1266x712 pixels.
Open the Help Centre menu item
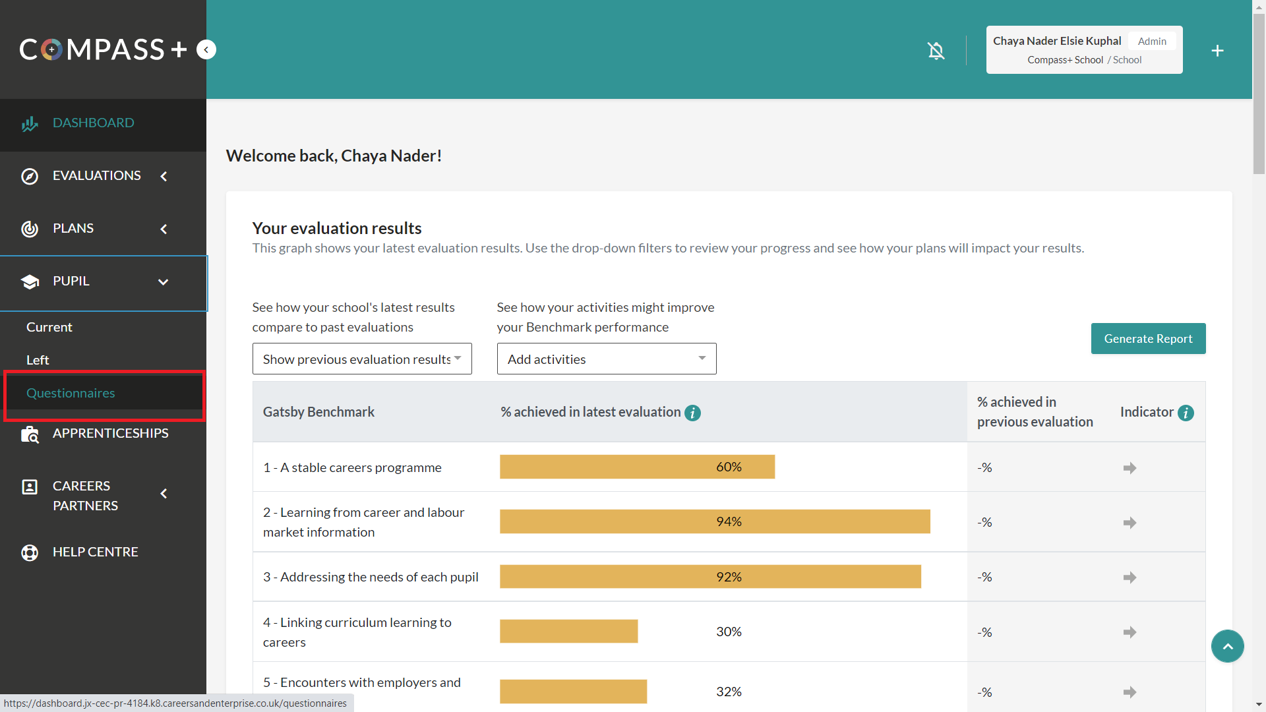[103, 552]
